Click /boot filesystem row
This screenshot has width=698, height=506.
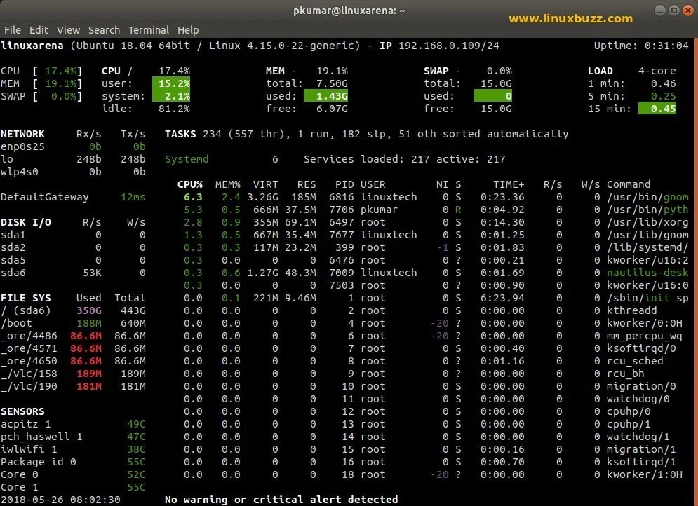(73, 323)
